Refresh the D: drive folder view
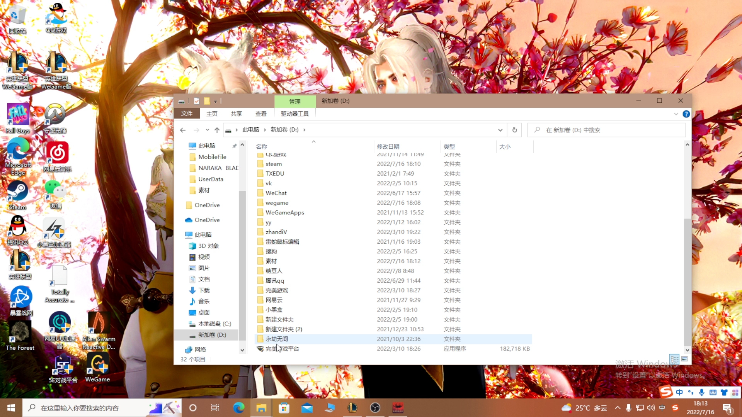The image size is (742, 417). coord(514,130)
